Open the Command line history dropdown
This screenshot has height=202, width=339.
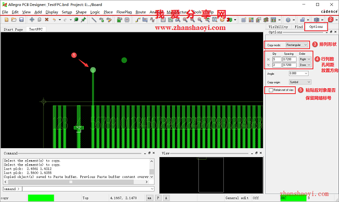point(152,189)
